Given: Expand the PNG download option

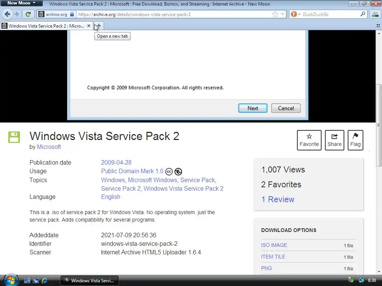Looking at the screenshot, I should pos(266,268).
